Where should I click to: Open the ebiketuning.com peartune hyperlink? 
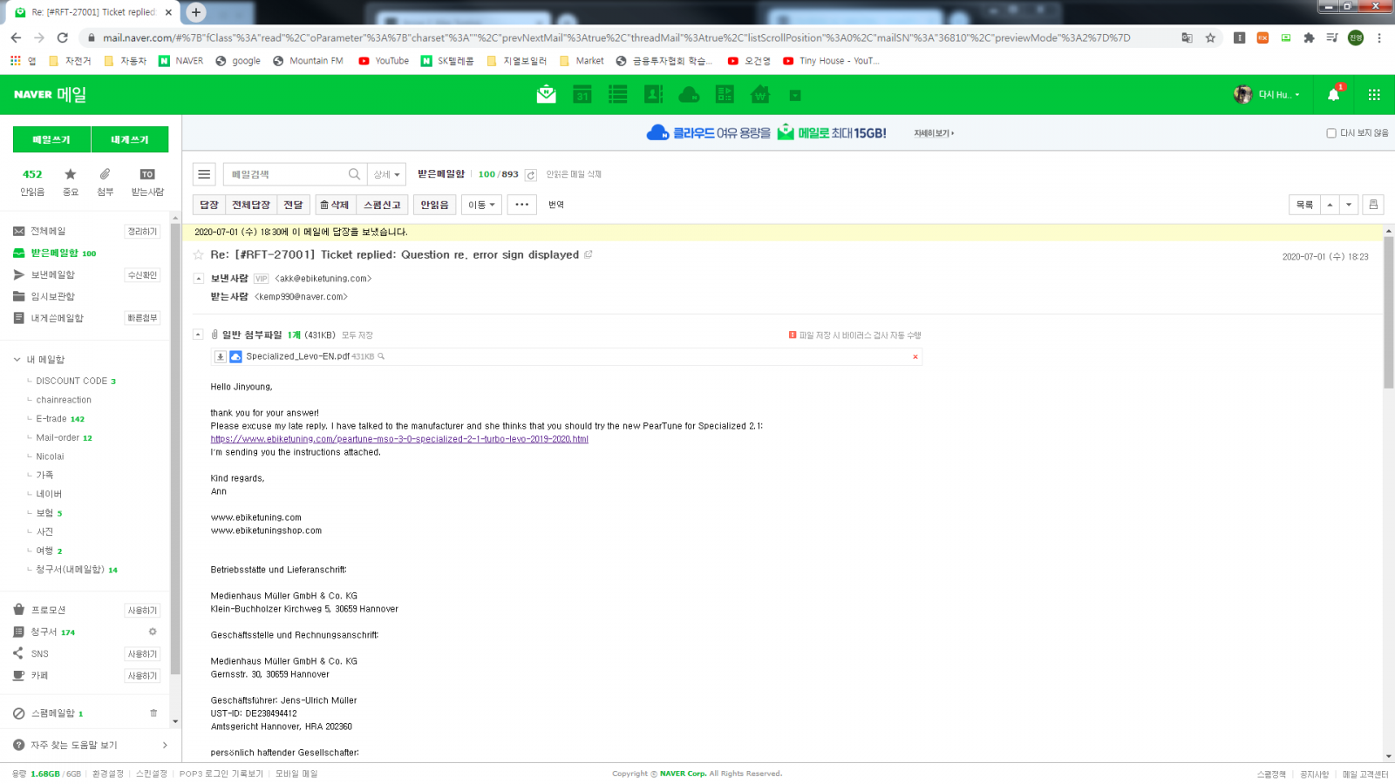(x=399, y=439)
